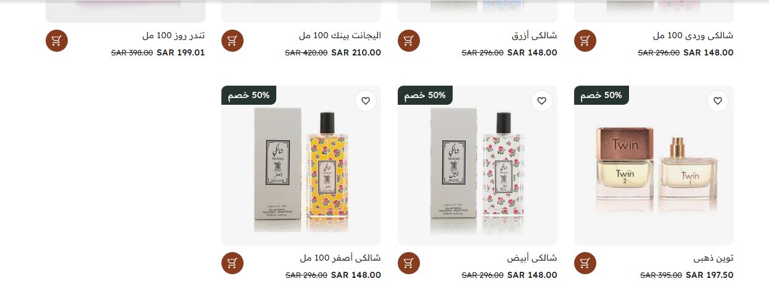Image resolution: width=769 pixels, height=281 pixels.
Task: Click 50% خصم badge on Twin perfume
Action: coord(601,95)
